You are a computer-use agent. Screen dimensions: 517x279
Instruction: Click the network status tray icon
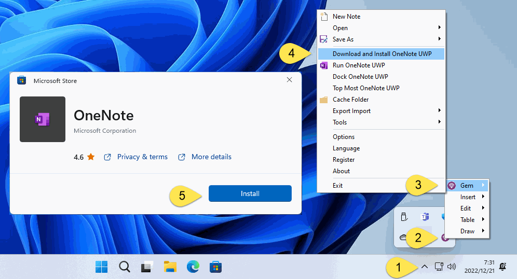[439, 267]
